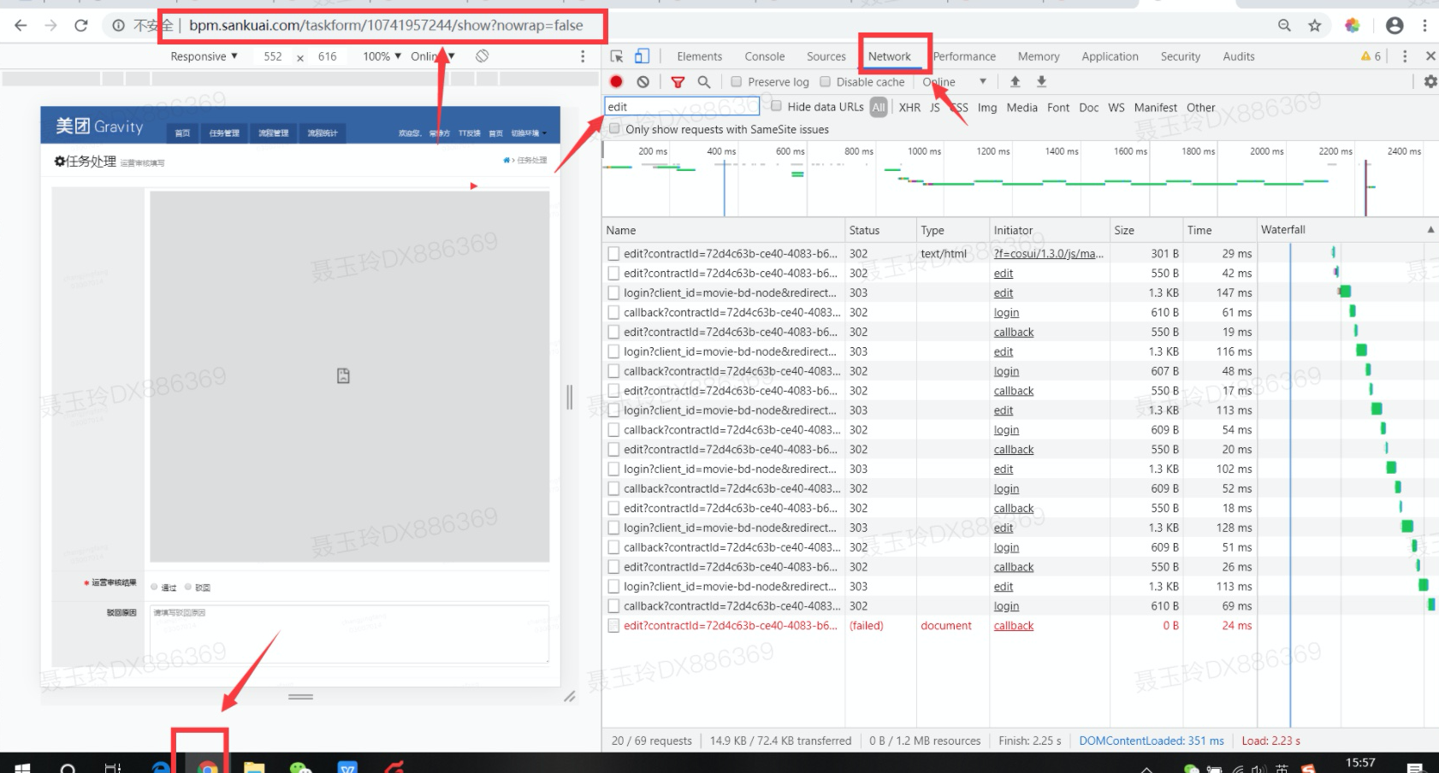This screenshot has width=1439, height=773.
Task: Tick the checkbox of the failed edit request row
Action: pyautogui.click(x=613, y=626)
